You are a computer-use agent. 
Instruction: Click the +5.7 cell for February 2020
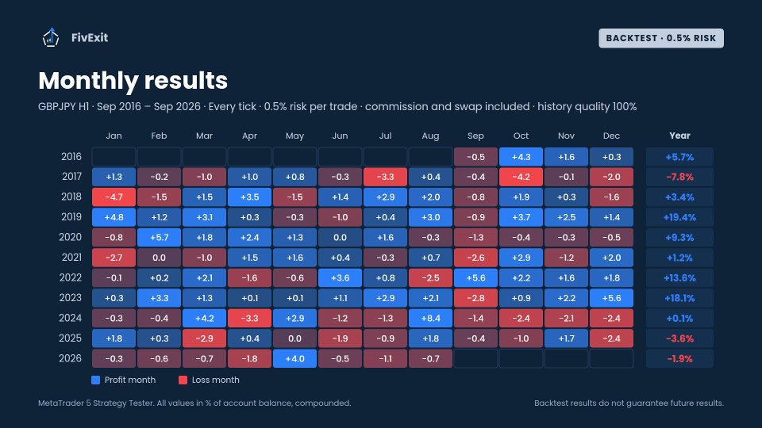(x=159, y=237)
